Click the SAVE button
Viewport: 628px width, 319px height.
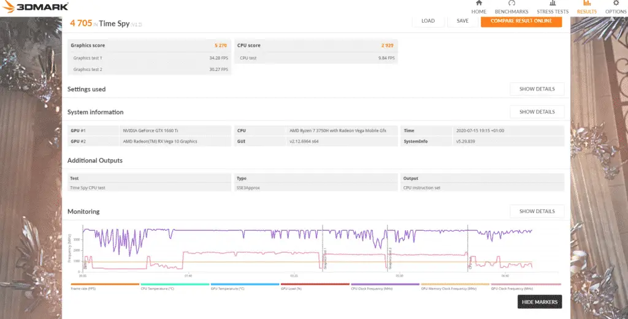point(462,21)
